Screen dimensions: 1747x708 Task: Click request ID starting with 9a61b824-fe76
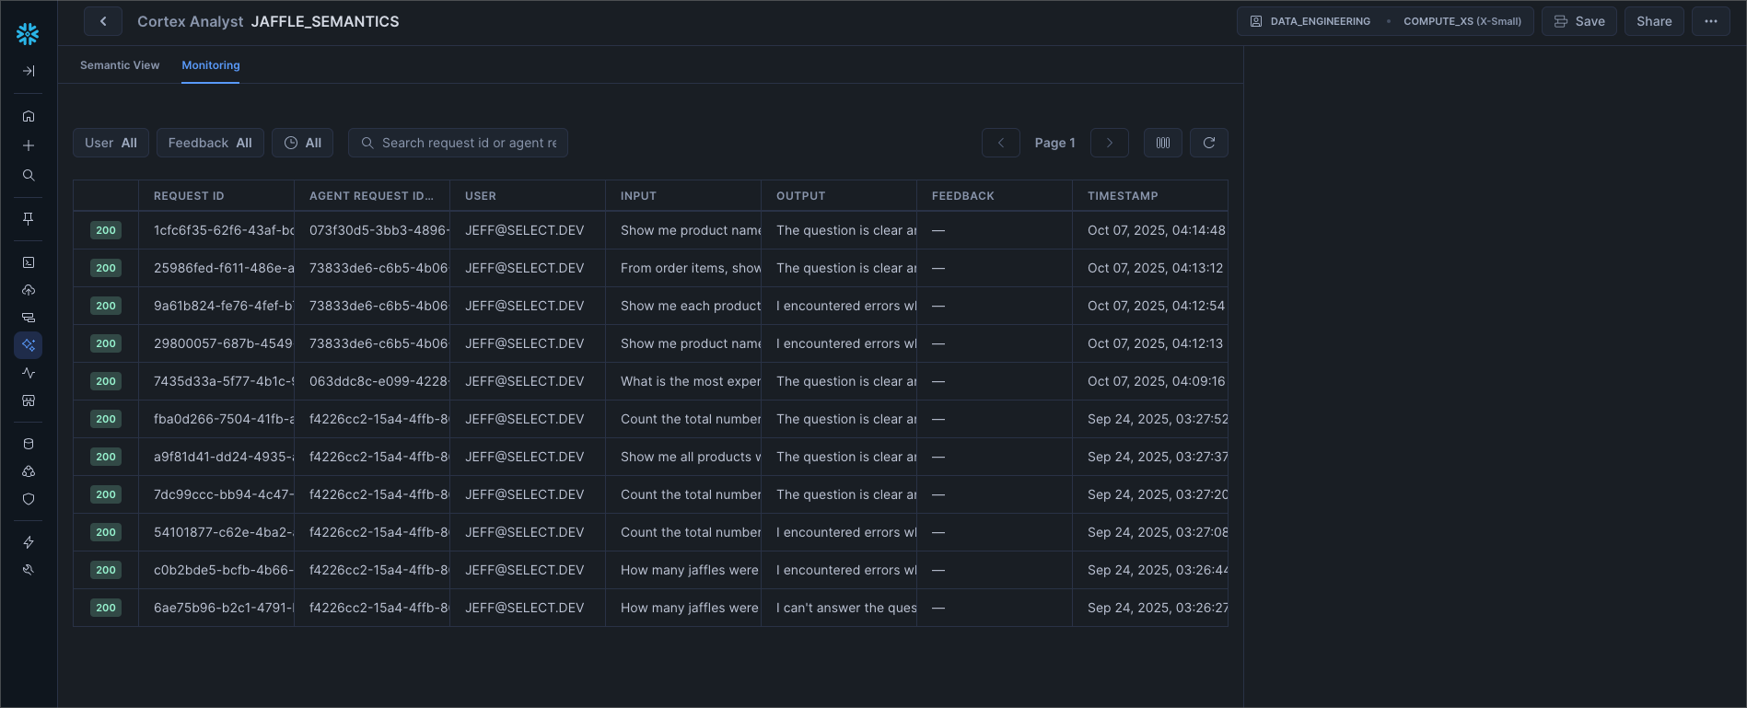[x=224, y=306]
